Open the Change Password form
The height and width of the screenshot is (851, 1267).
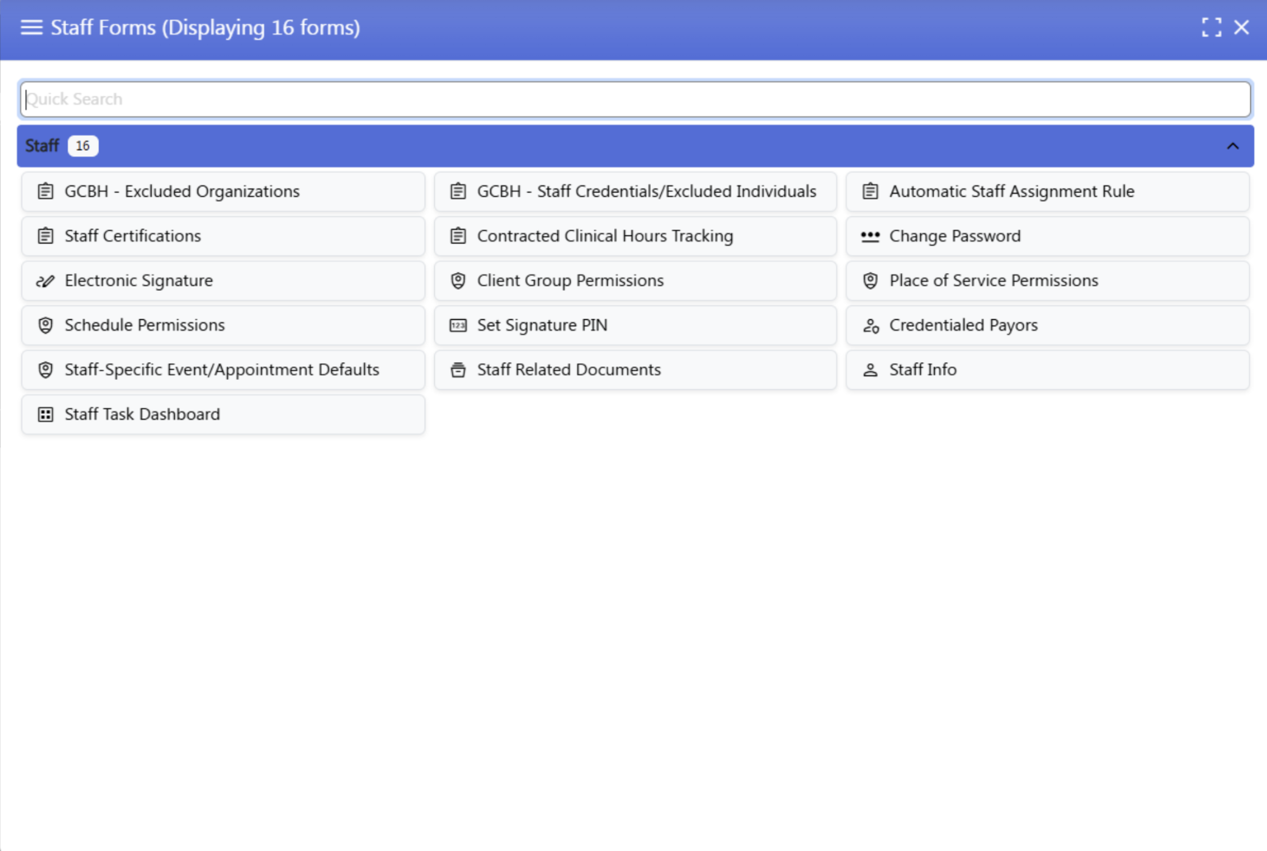pyautogui.click(x=1048, y=236)
